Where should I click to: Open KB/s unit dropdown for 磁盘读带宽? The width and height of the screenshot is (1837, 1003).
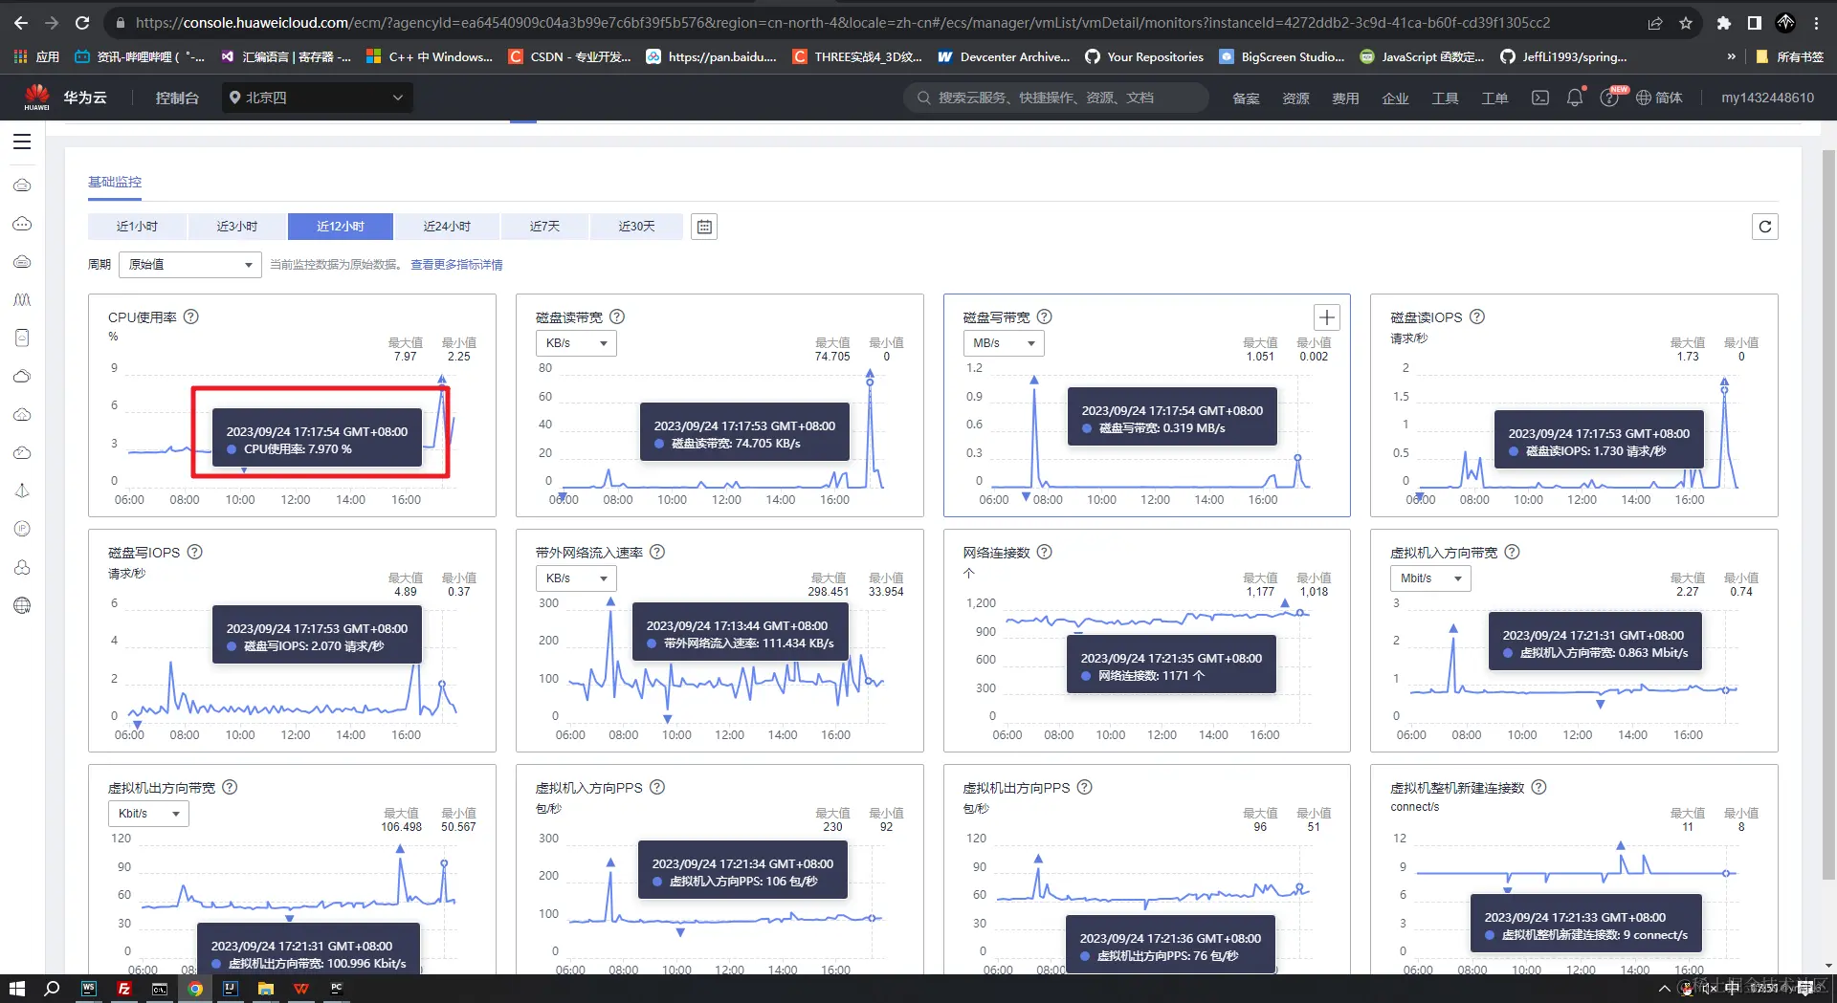pyautogui.click(x=576, y=343)
